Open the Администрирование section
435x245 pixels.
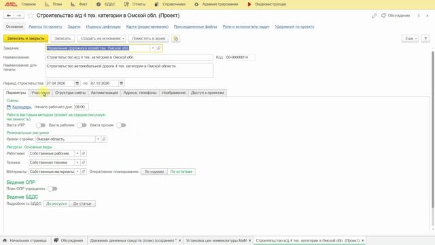[216, 4]
